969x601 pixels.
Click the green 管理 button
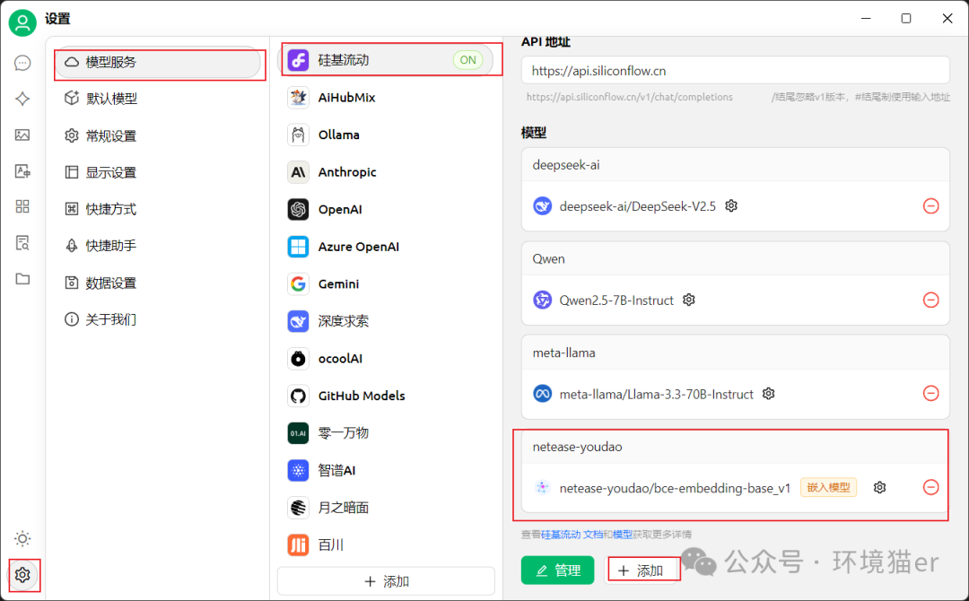[x=557, y=571]
